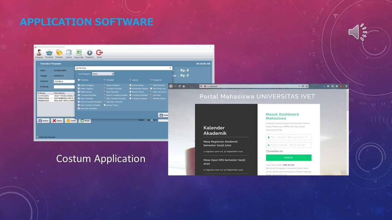Screen dimensions: 392x220
Task: Open the Pembelian basket icon
Action: pyautogui.click(x=49, y=53)
